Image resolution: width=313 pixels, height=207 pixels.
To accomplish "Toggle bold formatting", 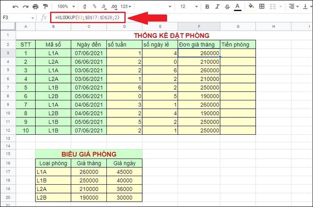I will point(207,7).
